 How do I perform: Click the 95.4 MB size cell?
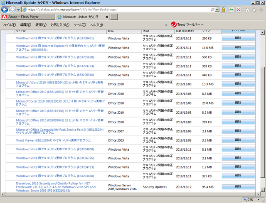(208, 187)
